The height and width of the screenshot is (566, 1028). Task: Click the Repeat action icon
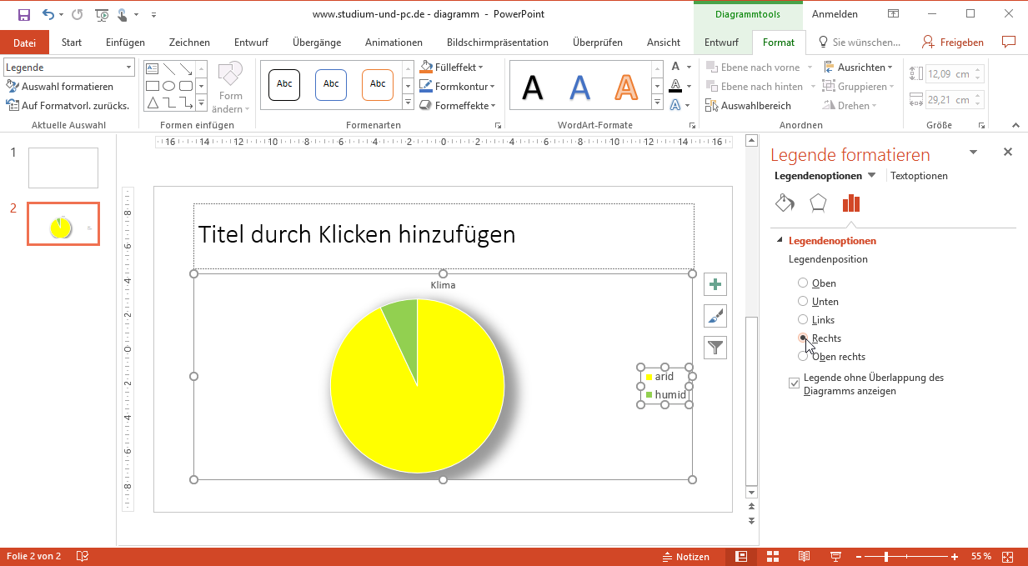pos(78,14)
